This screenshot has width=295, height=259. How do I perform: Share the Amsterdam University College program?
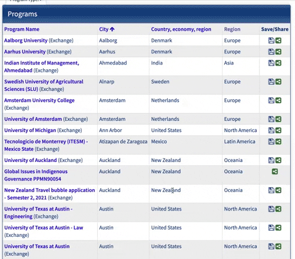click(278, 101)
